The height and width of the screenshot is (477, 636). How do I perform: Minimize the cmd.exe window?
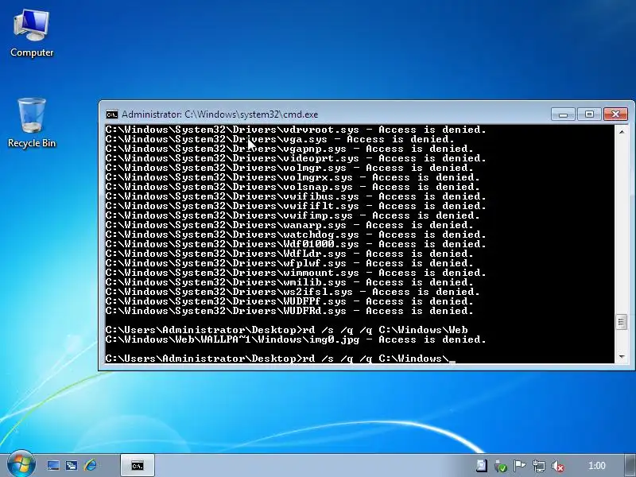click(563, 114)
